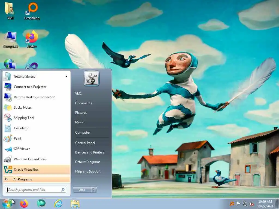Click the XPS Viewer paper plane icon
Image resolution: width=279 pixels, height=209 pixels.
[x=8, y=149]
